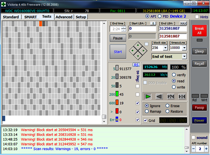Click the Start LBA input field

pos(142,29)
